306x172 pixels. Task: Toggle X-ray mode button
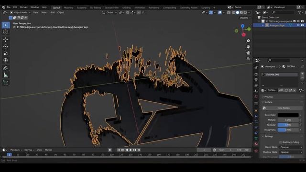229,12
